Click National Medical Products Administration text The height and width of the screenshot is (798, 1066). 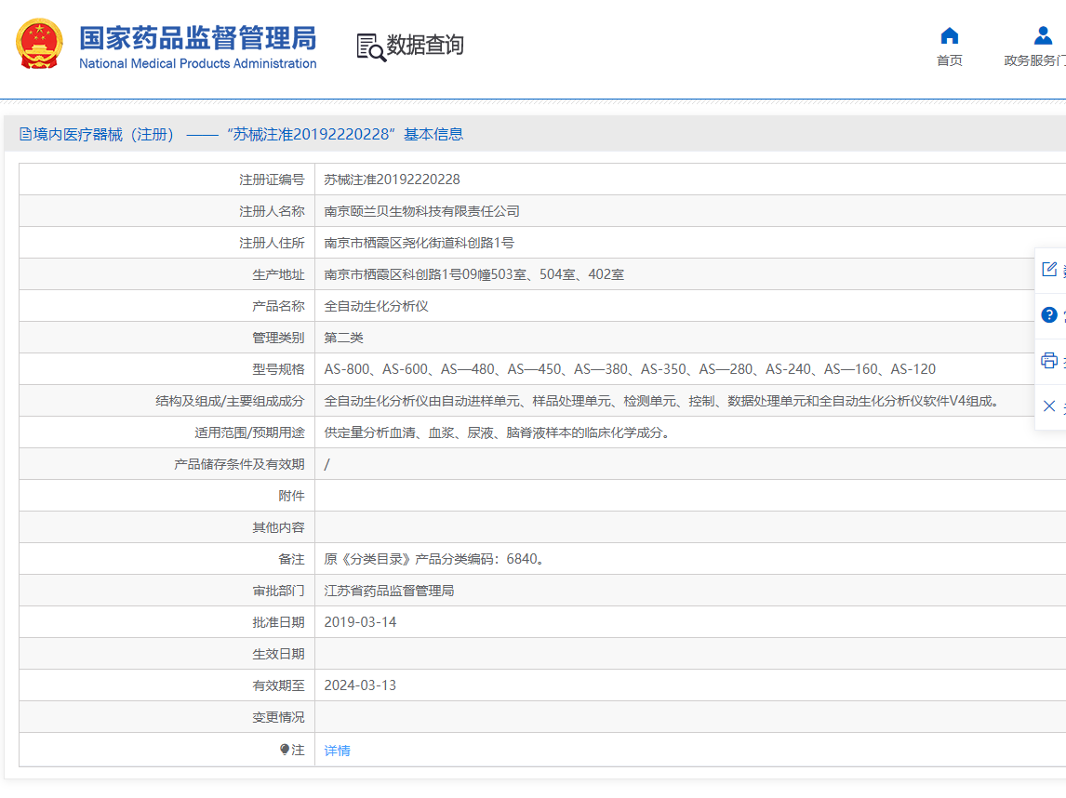point(198,63)
